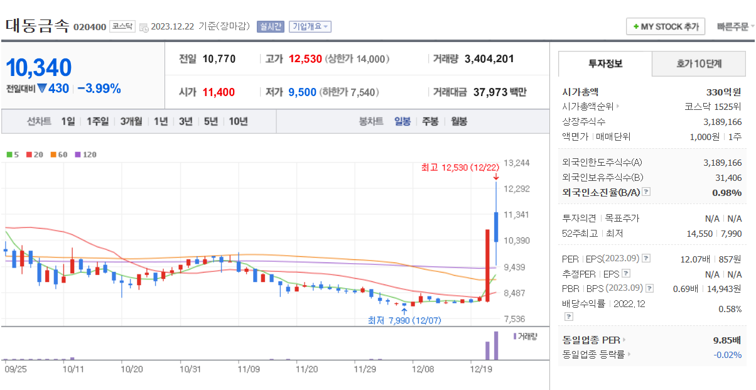Viewport: 756px width, 390px height.
Task: Click the 코스닥 market badge
Action: [122, 26]
